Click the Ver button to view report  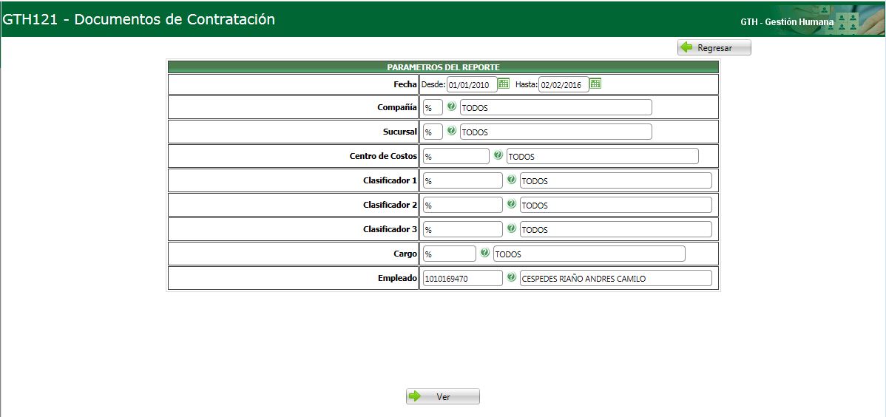pos(442,396)
